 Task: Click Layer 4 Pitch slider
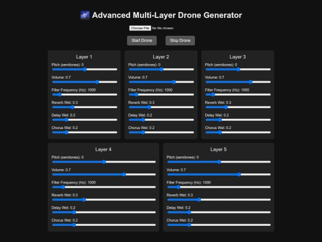[x=104, y=162]
